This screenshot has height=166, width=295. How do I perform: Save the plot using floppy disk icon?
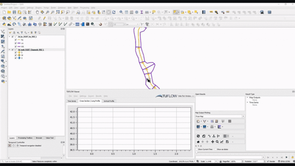[x=227, y=142]
